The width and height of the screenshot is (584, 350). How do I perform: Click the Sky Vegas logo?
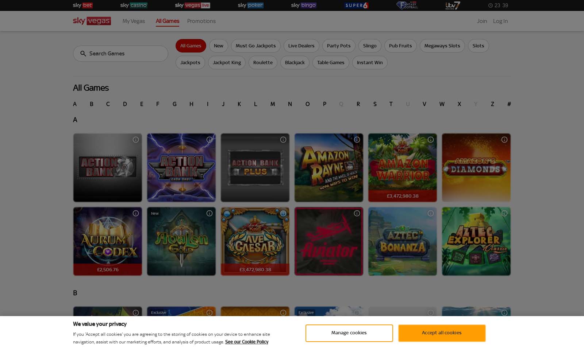pos(92,21)
